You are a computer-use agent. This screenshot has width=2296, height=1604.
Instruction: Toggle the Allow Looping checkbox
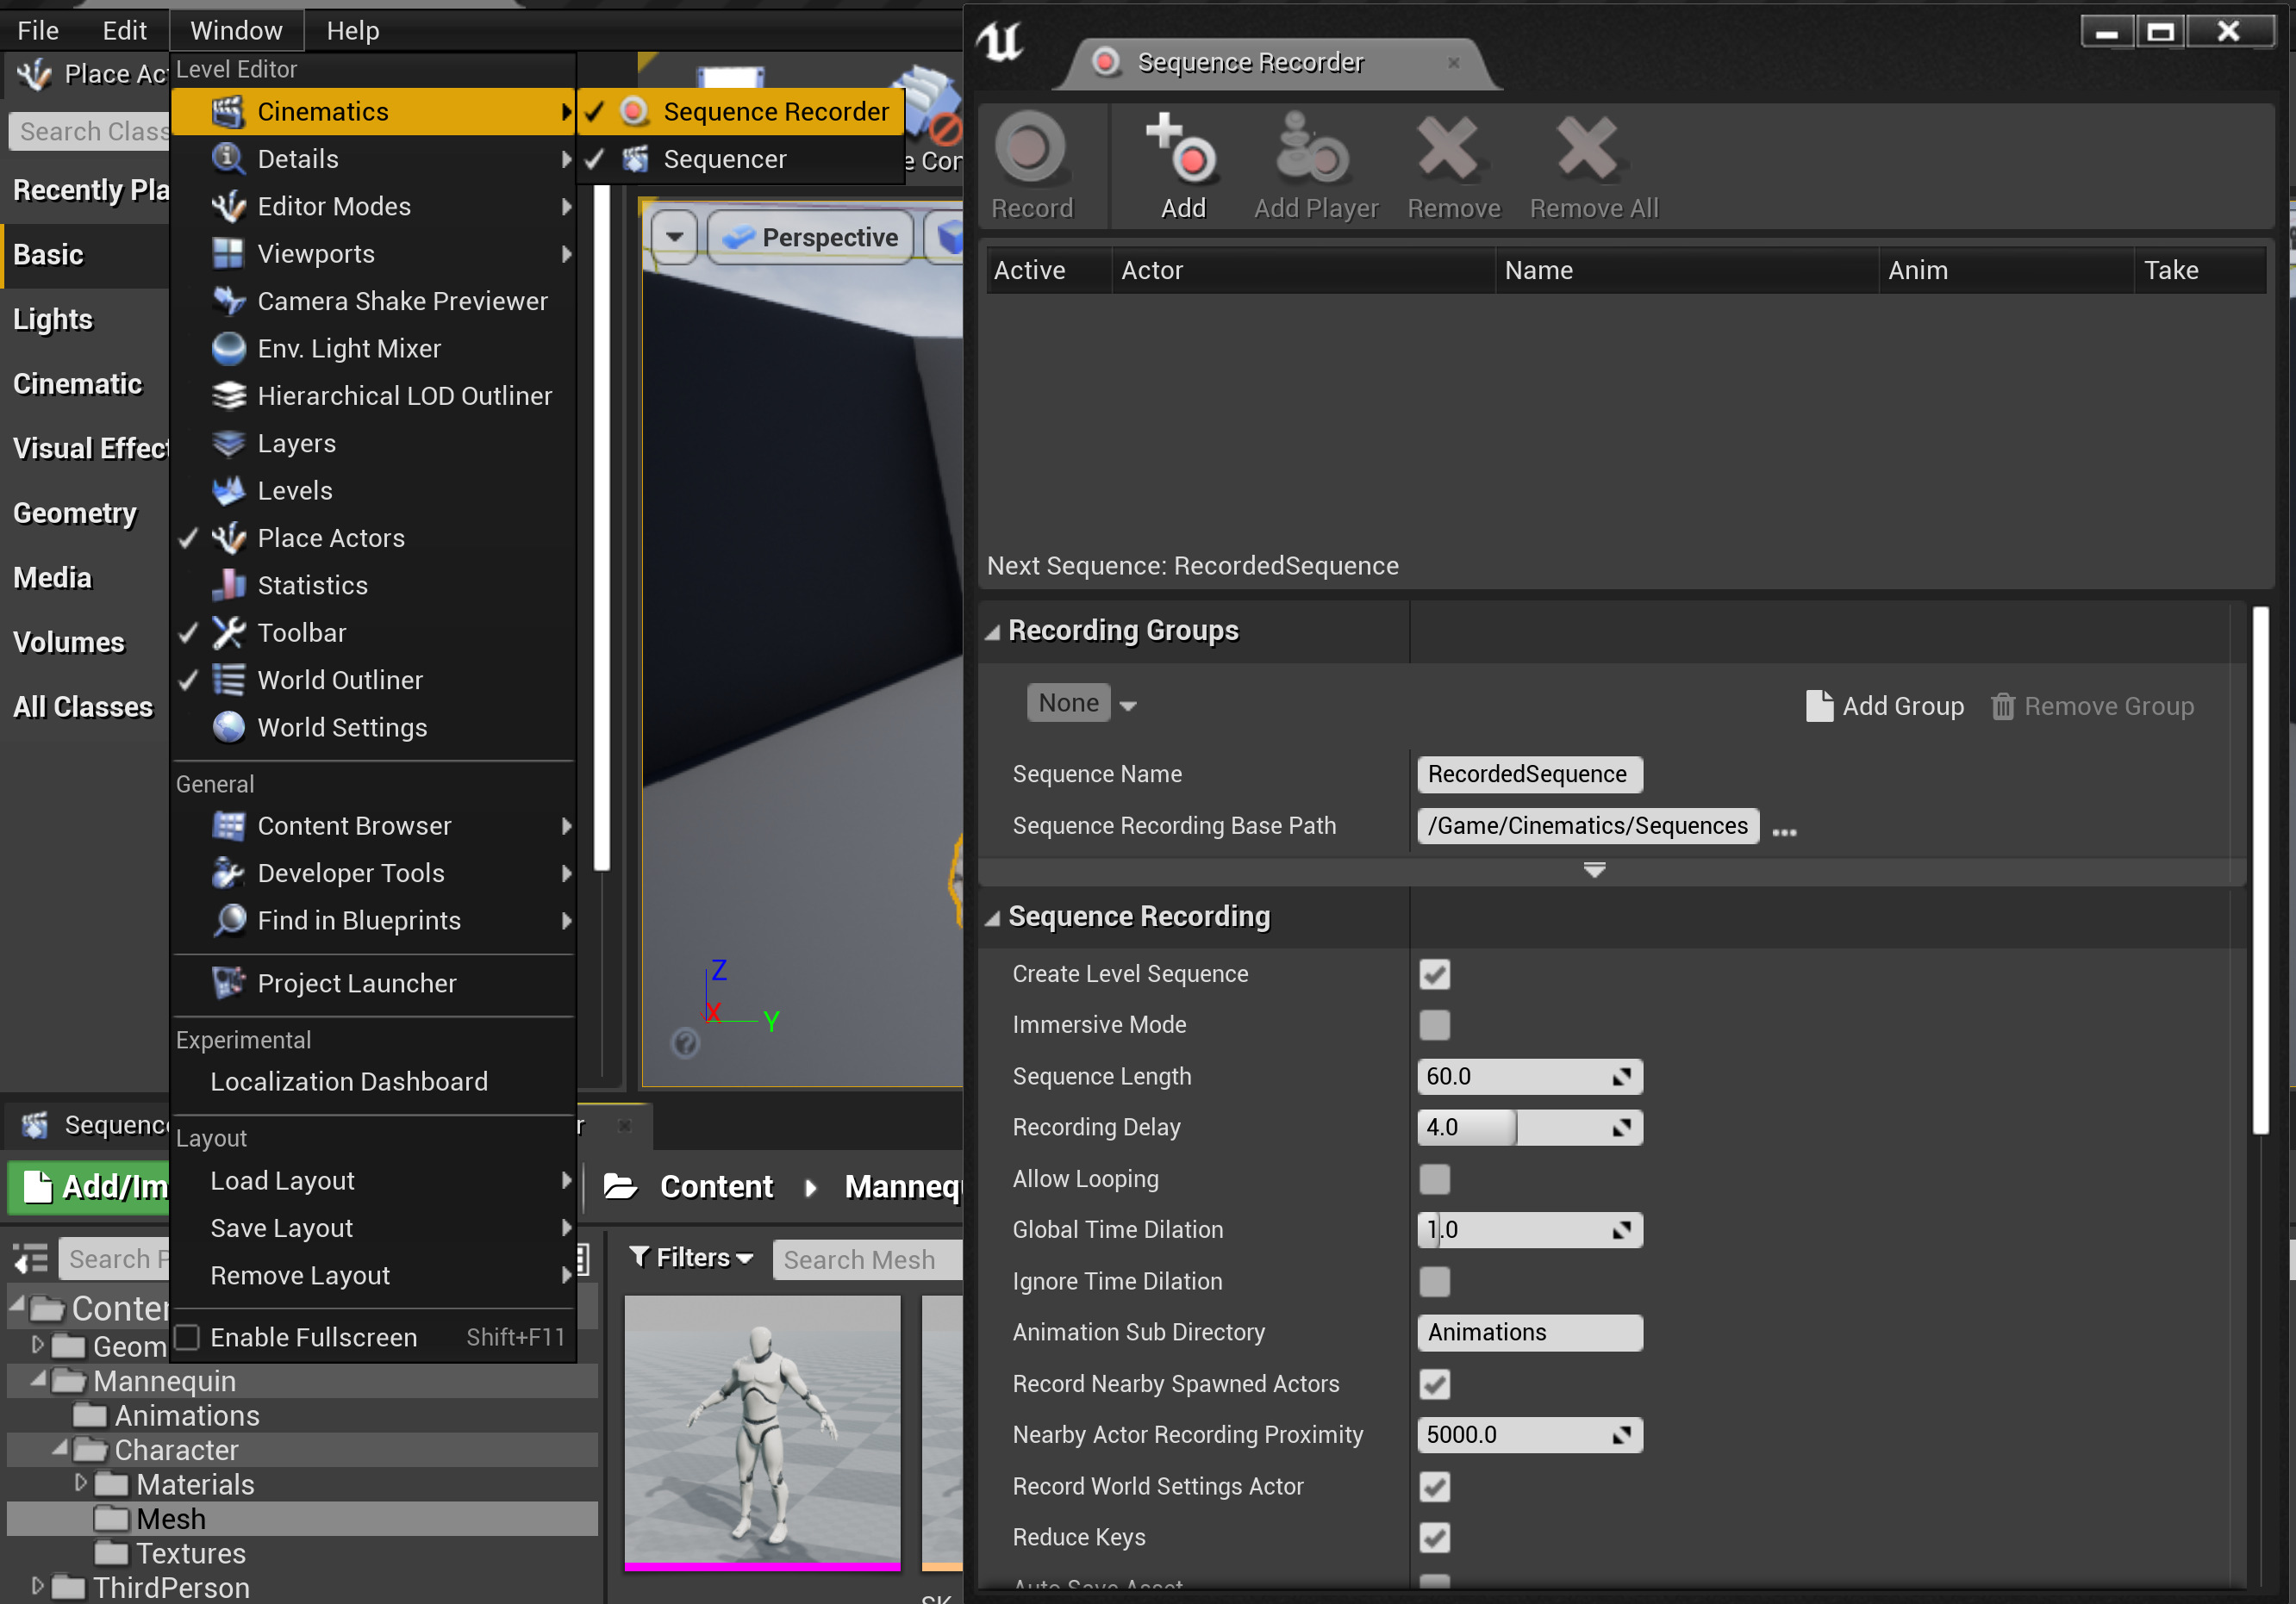click(x=1433, y=1179)
